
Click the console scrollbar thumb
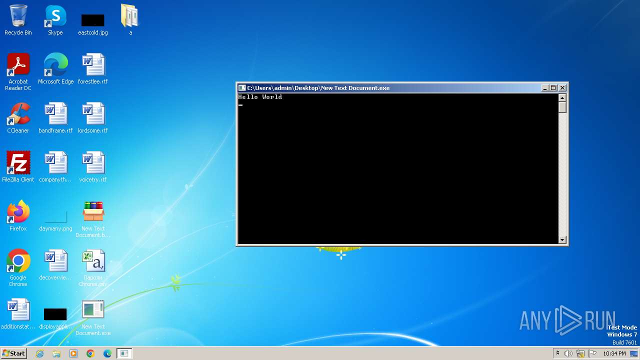click(x=562, y=107)
